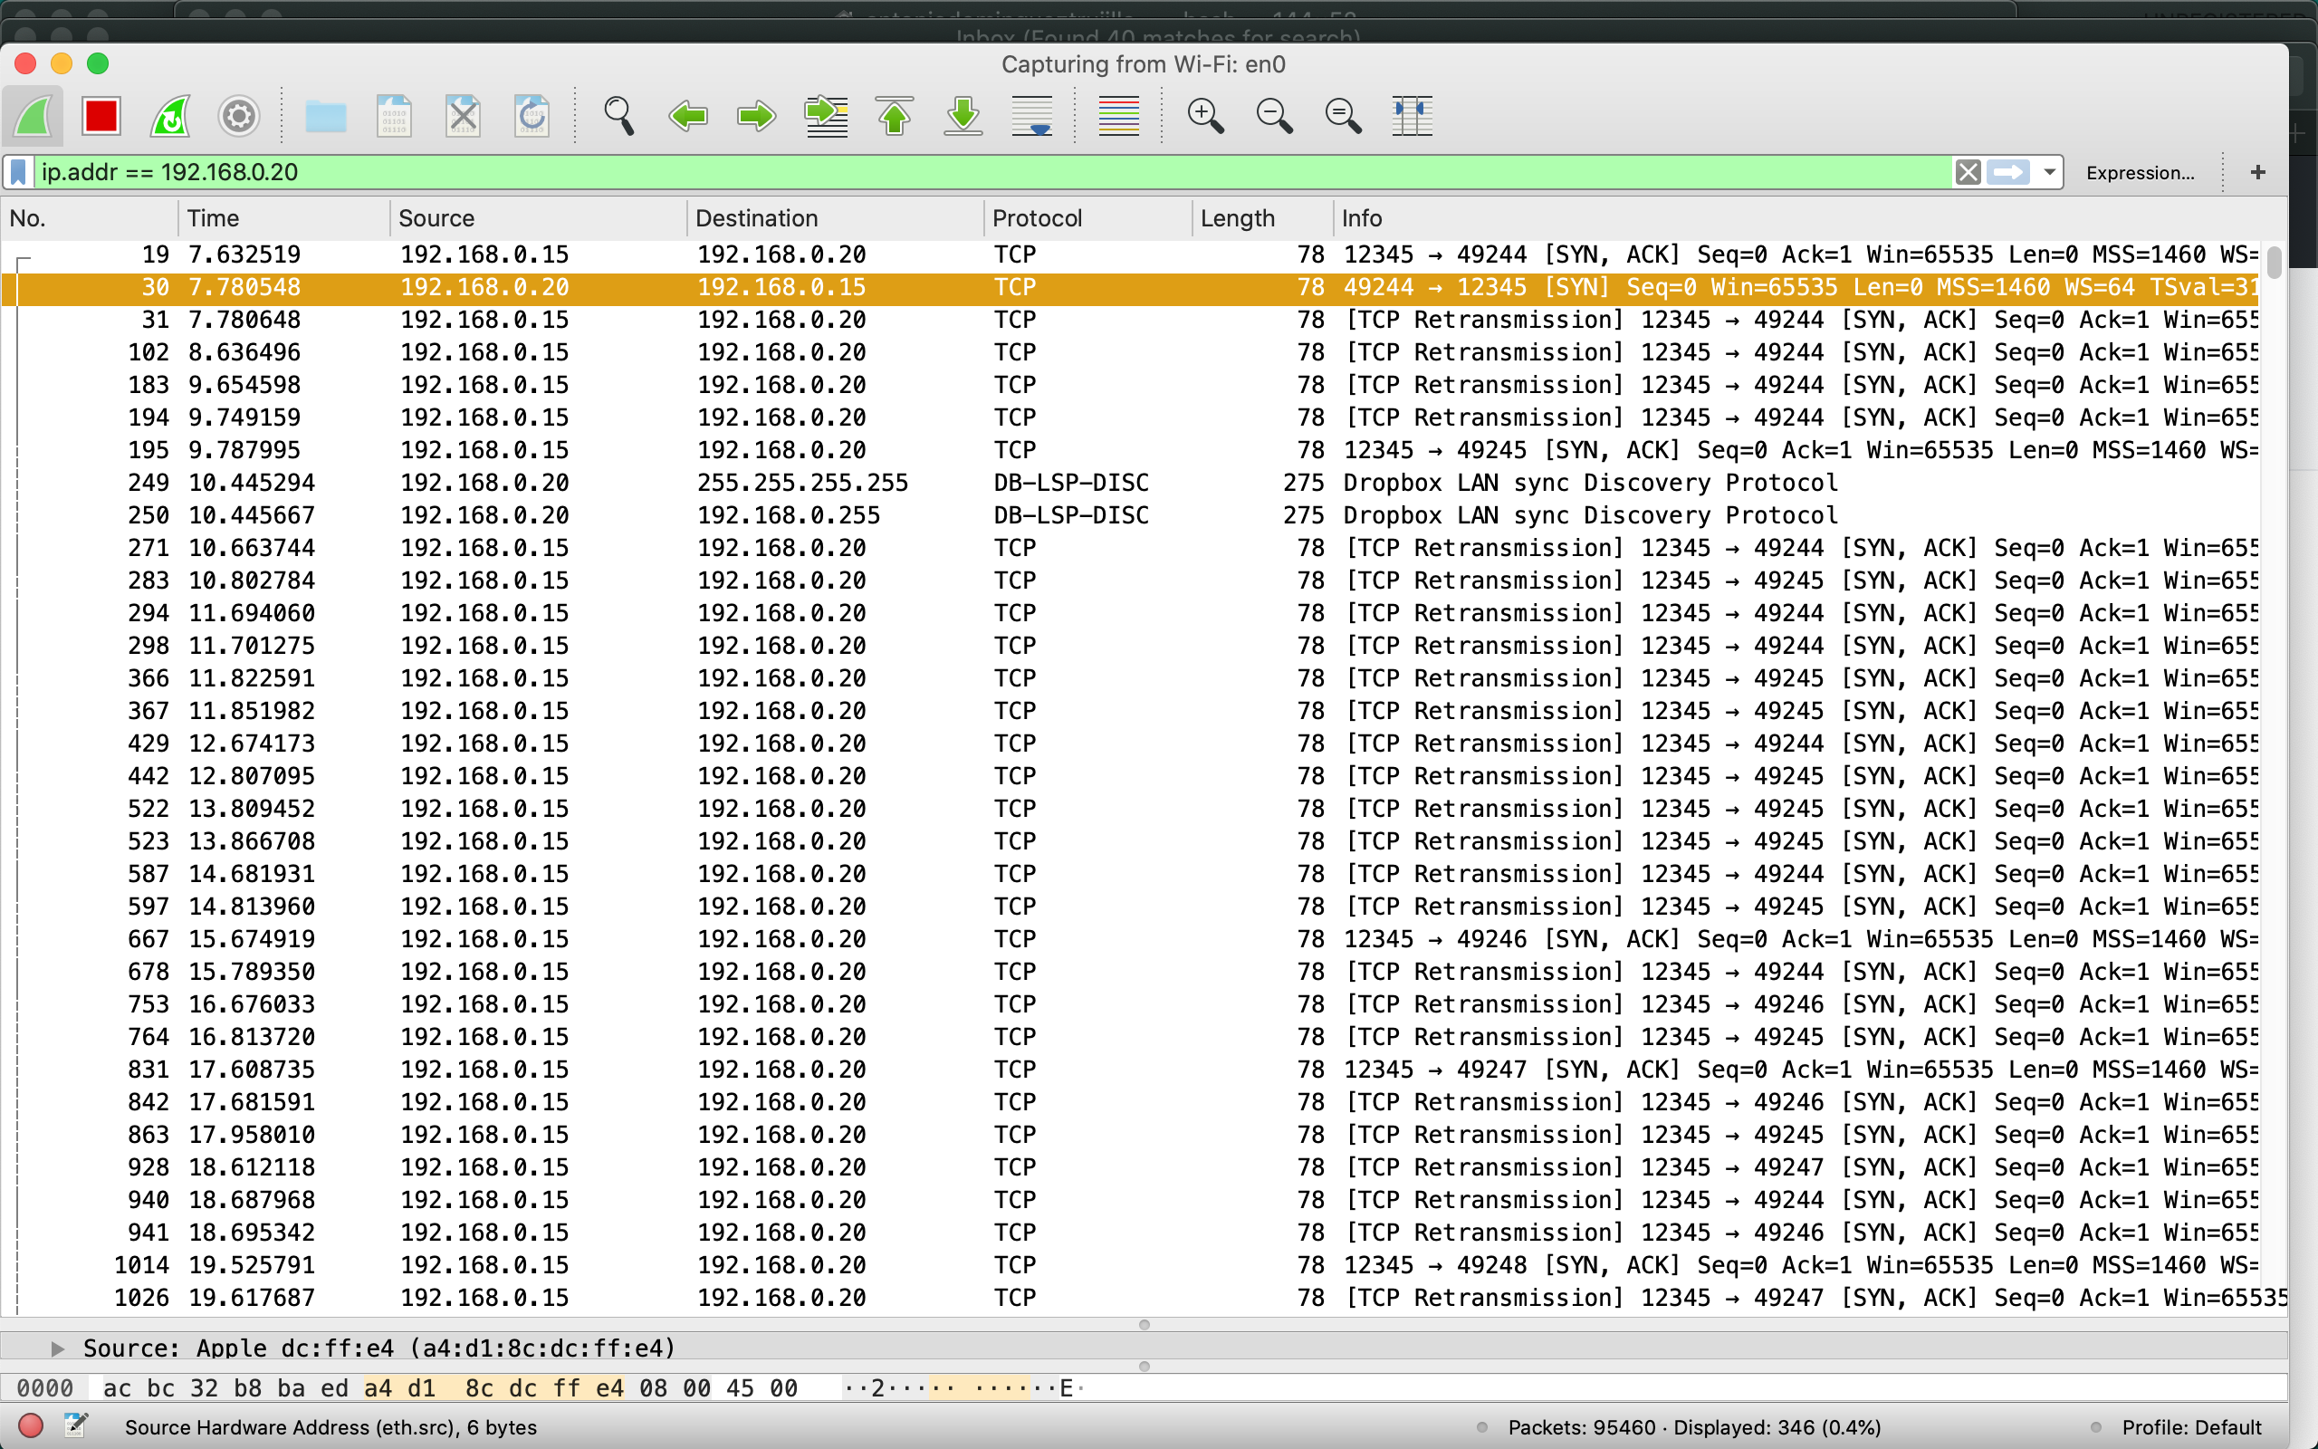Image resolution: width=2318 pixels, height=1449 pixels.
Task: Go to the first packet
Action: [x=894, y=115]
